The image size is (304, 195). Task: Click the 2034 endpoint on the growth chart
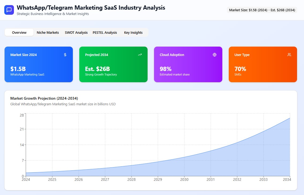point(290,118)
